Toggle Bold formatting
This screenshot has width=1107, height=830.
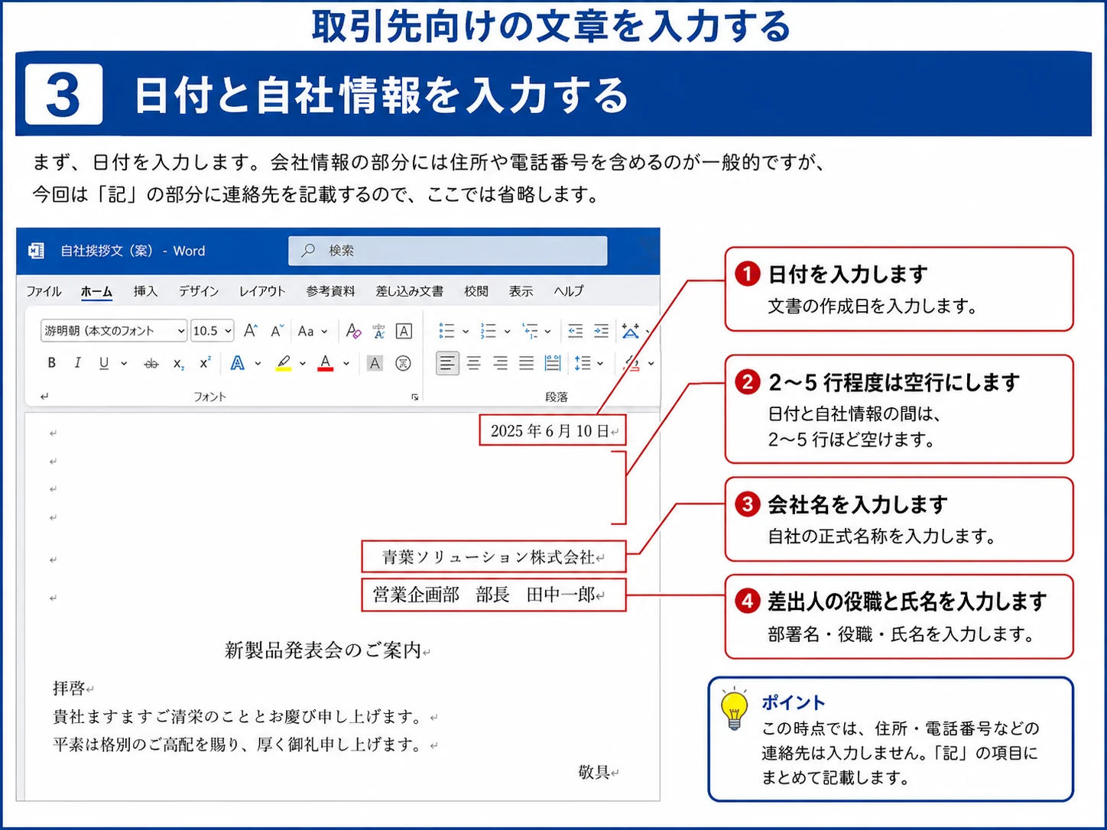point(51,363)
